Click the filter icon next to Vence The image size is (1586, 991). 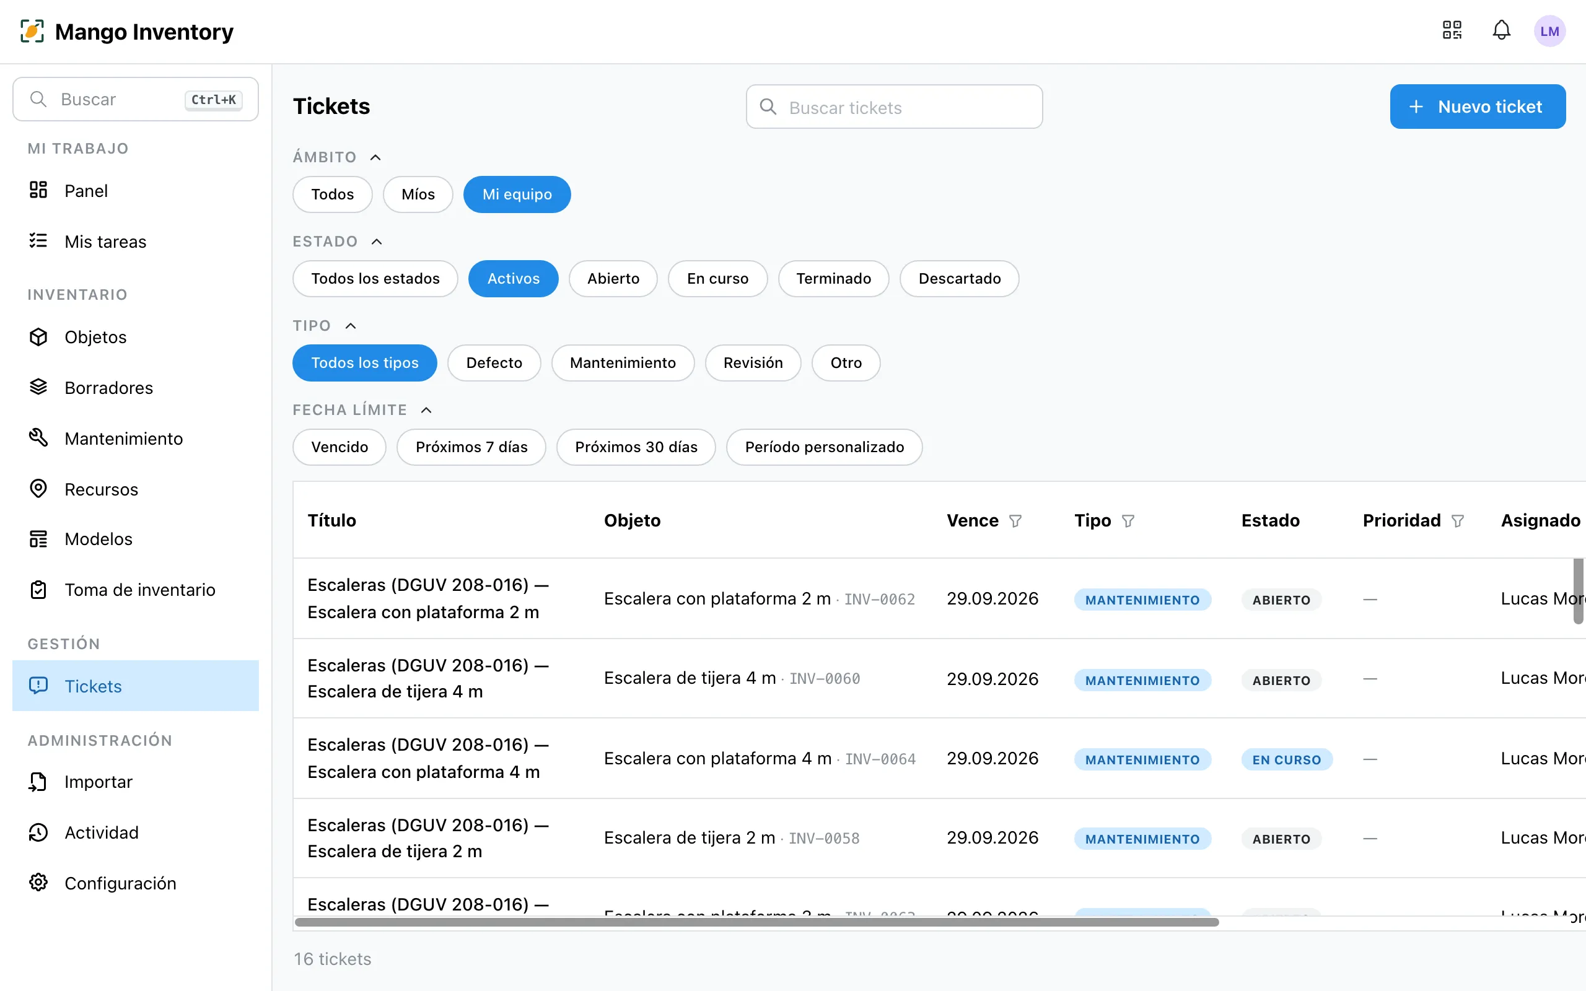point(1015,521)
